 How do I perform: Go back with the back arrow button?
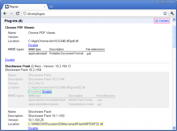coord(5,14)
